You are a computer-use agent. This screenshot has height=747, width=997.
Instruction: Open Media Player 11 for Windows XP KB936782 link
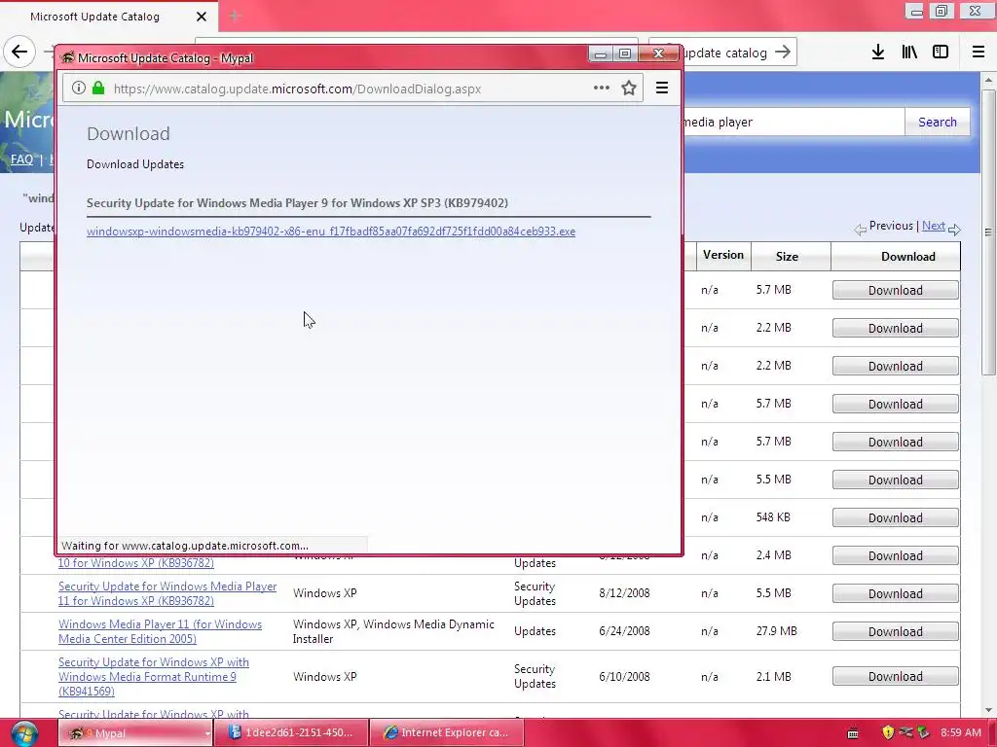(x=167, y=593)
